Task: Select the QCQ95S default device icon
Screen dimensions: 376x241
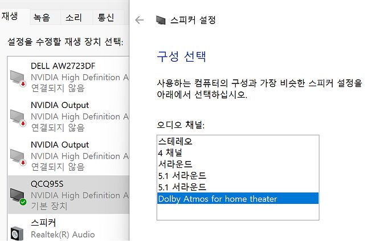Action: [18, 196]
